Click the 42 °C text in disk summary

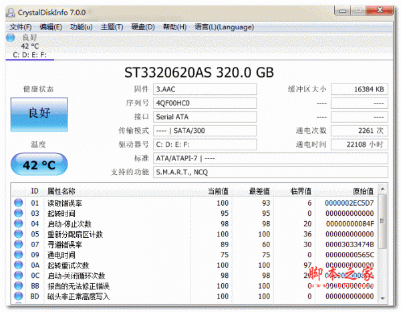pos(30,46)
